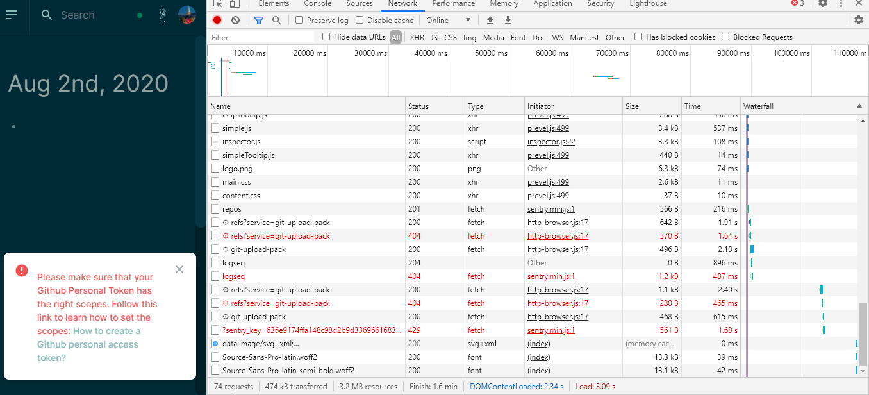Clear the network log
The height and width of the screenshot is (395, 869).
235,20
